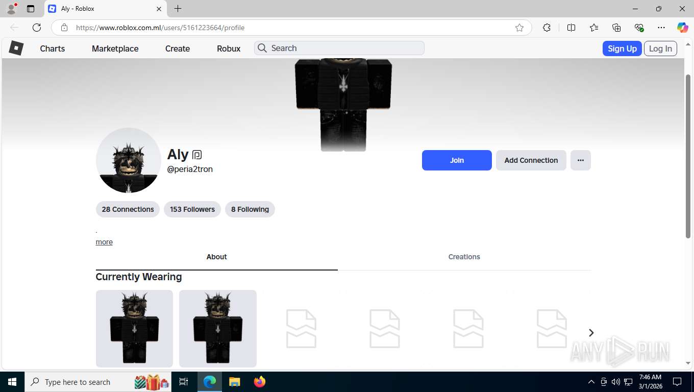Screen dimensions: 694x392
Task: Click the volume speaker tray icon
Action: [x=616, y=382]
